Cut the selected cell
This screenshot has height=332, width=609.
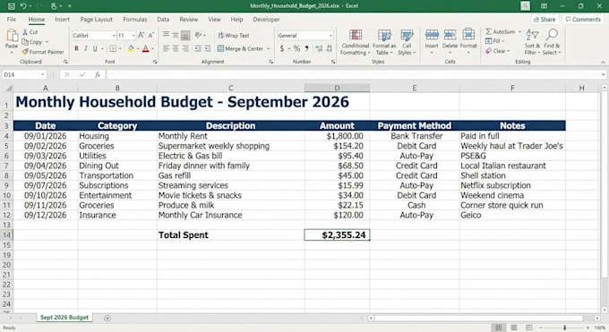30,32
